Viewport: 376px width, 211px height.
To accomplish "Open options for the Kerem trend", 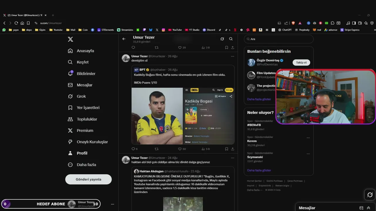I will point(308,137).
